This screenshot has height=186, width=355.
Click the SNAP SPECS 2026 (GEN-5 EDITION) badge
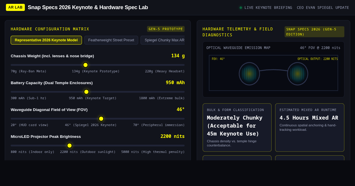[x=314, y=32]
